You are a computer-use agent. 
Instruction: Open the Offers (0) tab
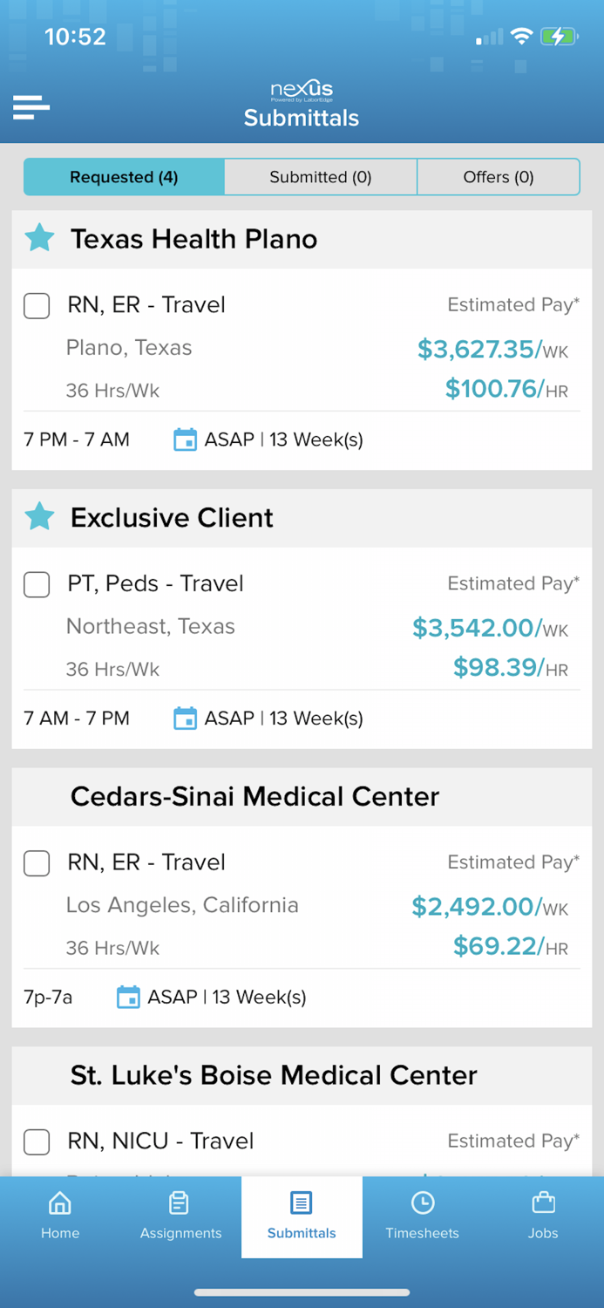[498, 176]
